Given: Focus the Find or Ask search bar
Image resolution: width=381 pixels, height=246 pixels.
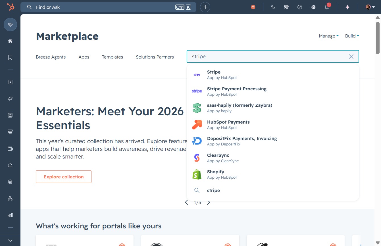Looking at the screenshot, I should click(108, 7).
